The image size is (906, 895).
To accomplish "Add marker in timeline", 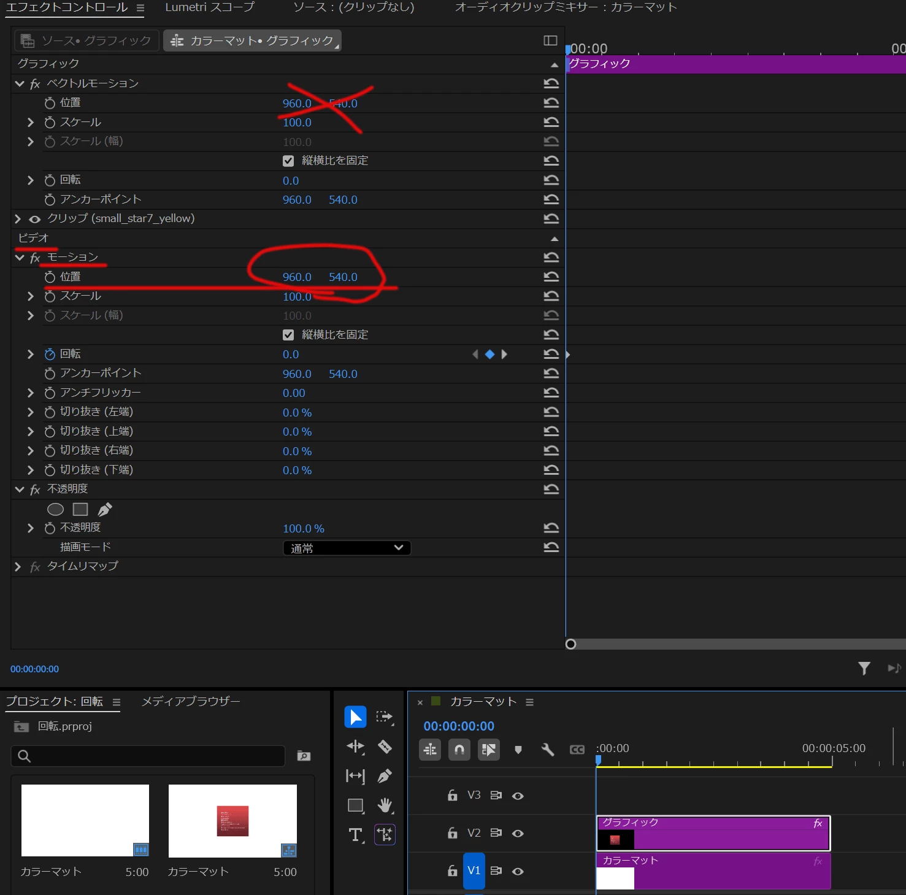I will click(x=518, y=749).
